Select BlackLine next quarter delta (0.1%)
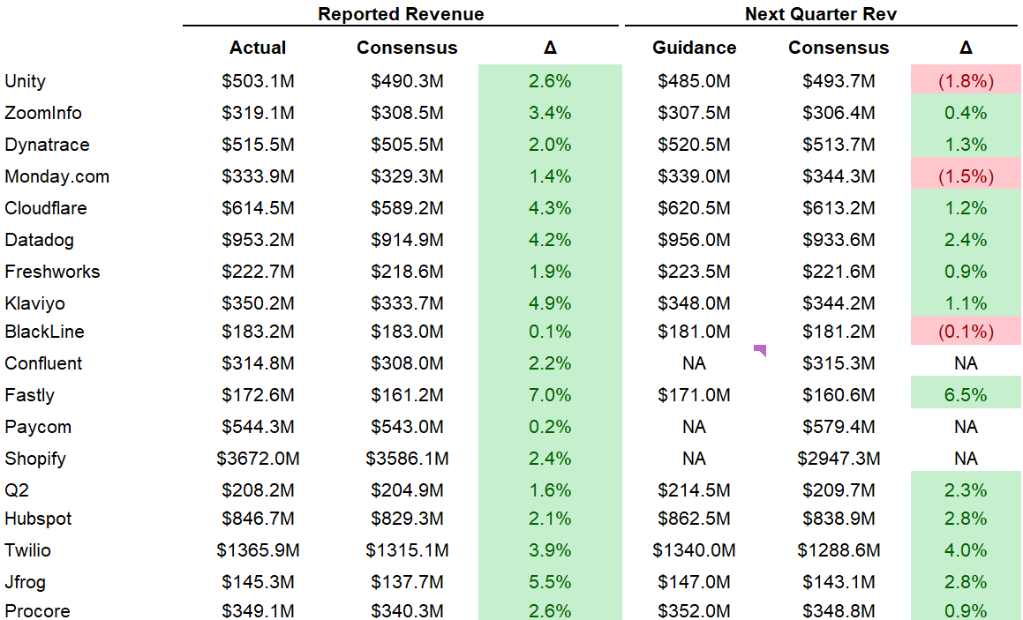The image size is (1023, 620). 966,332
